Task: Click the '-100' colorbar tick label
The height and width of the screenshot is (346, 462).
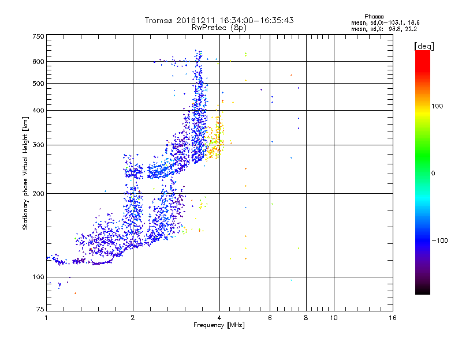Action: [x=439, y=240]
